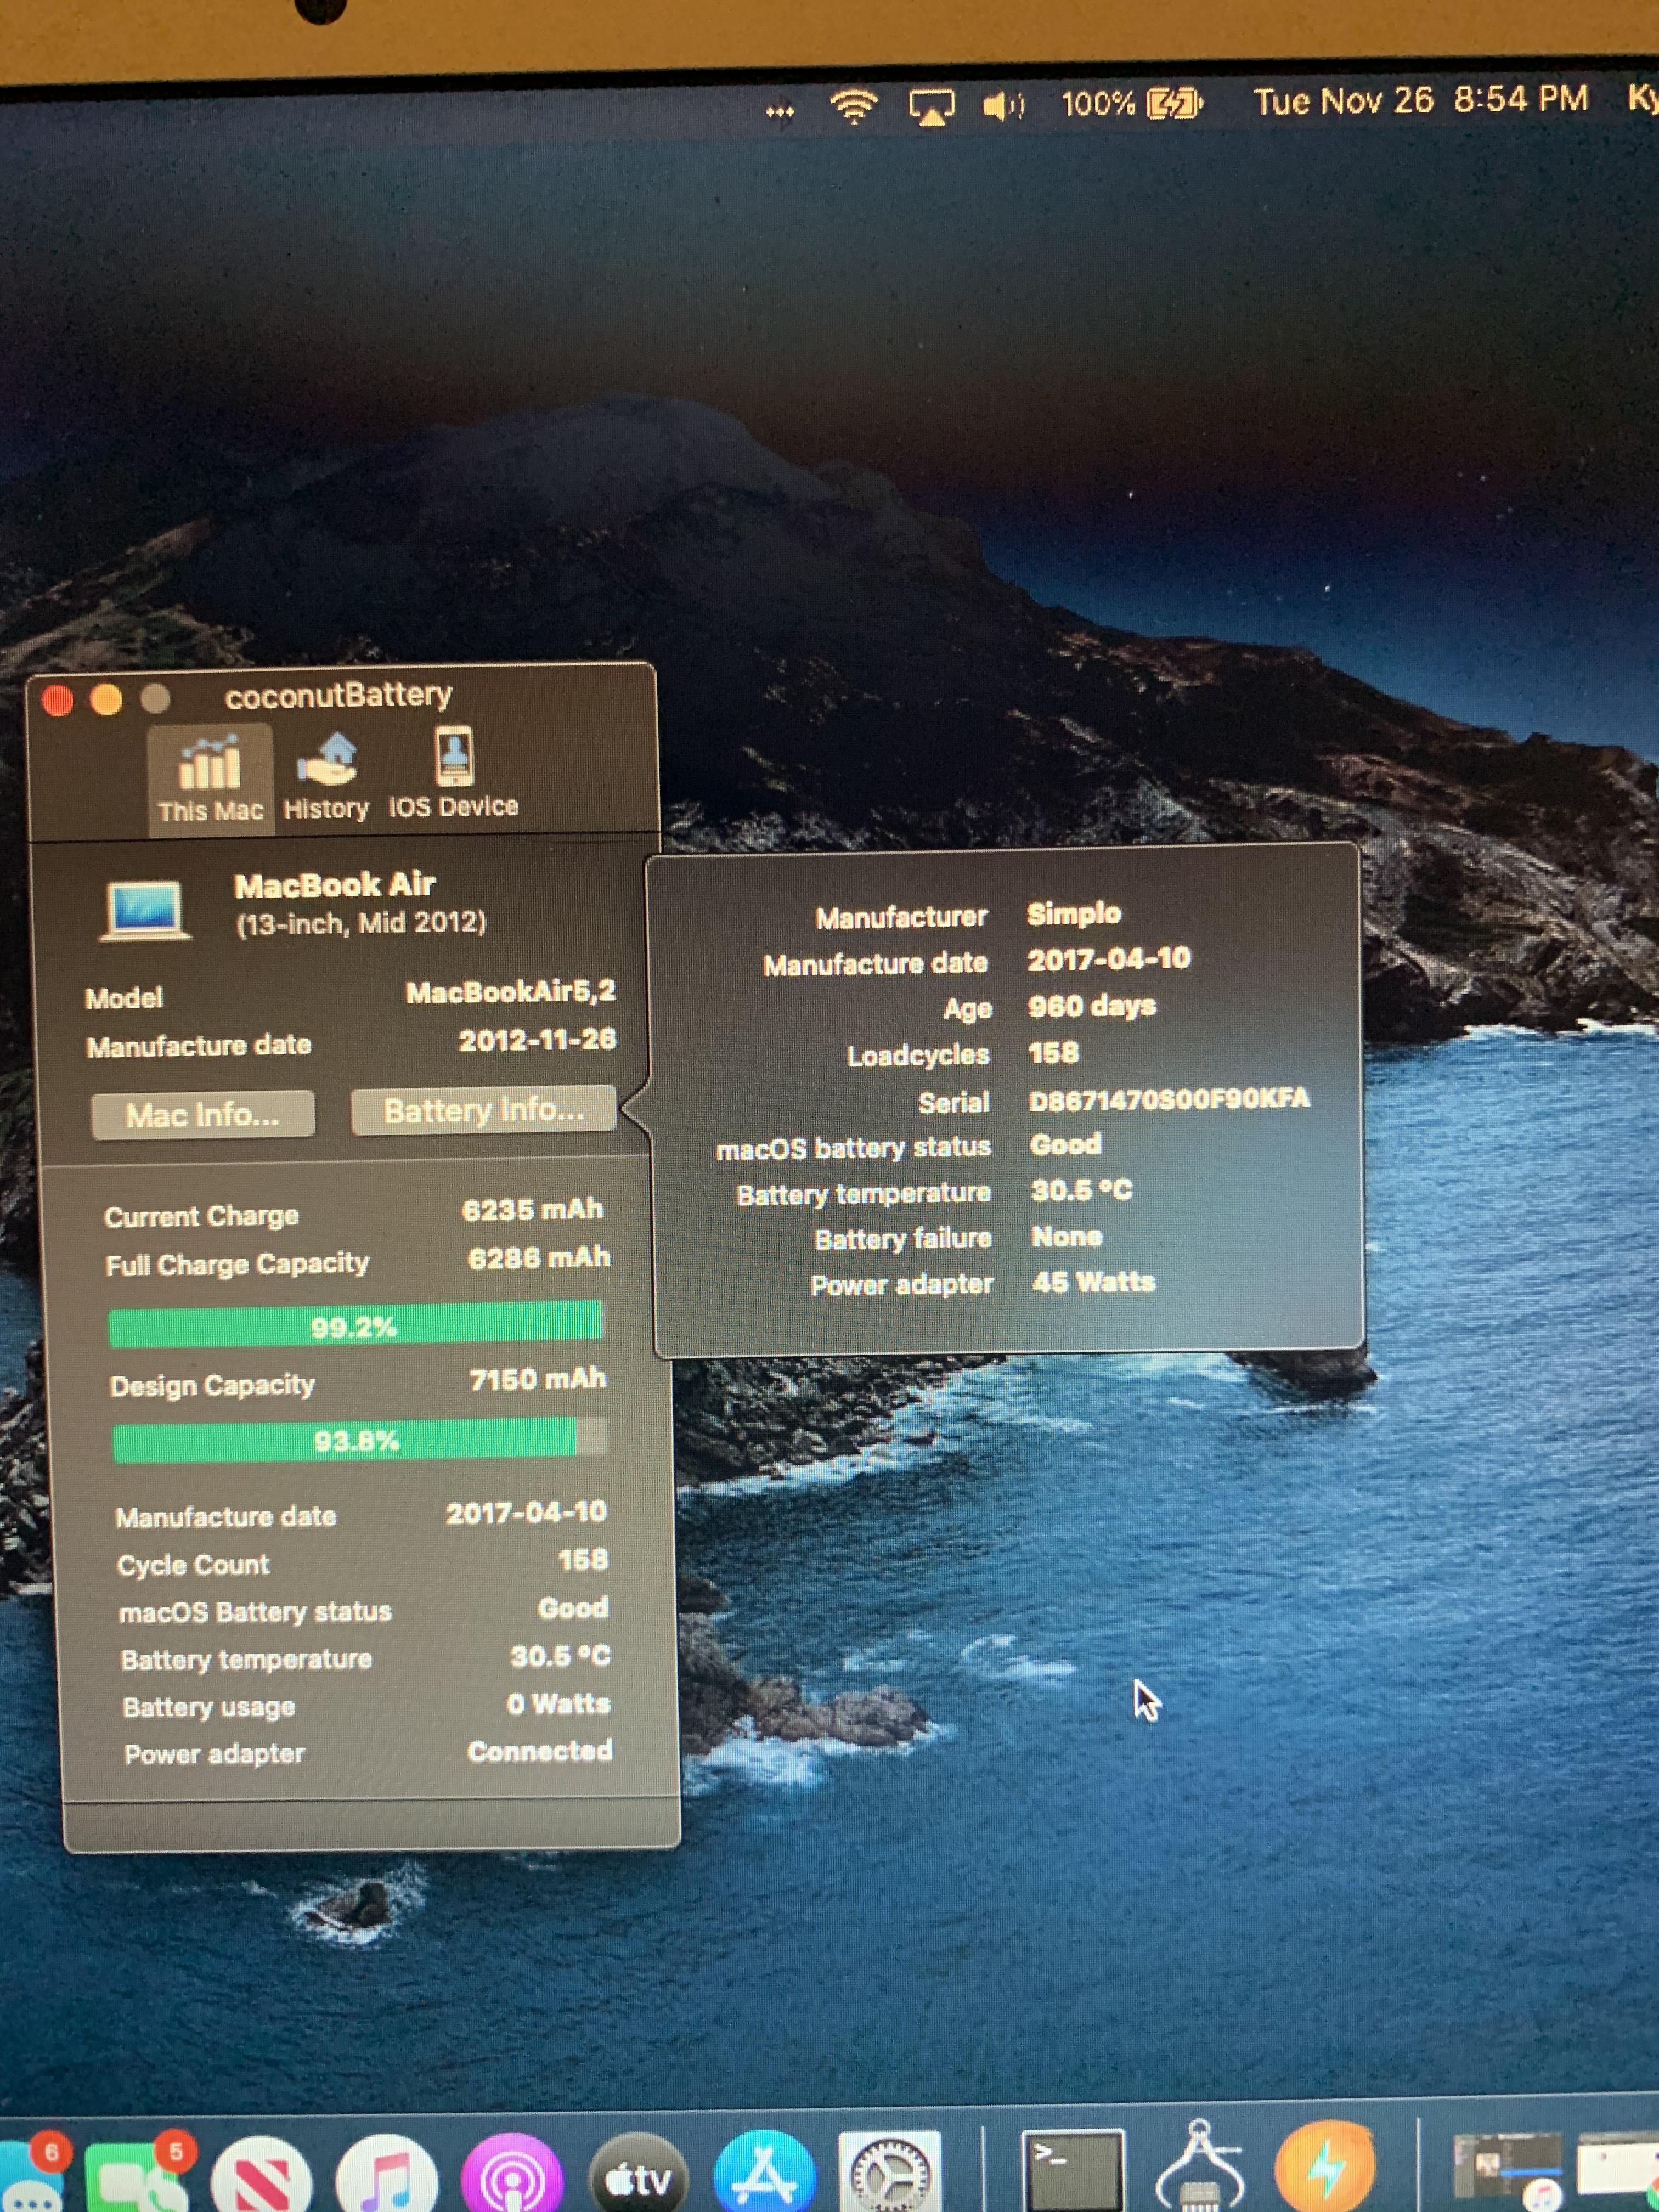The image size is (1659, 2212).
Task: Click the 93.8% design capacity bar
Action: (358, 1439)
